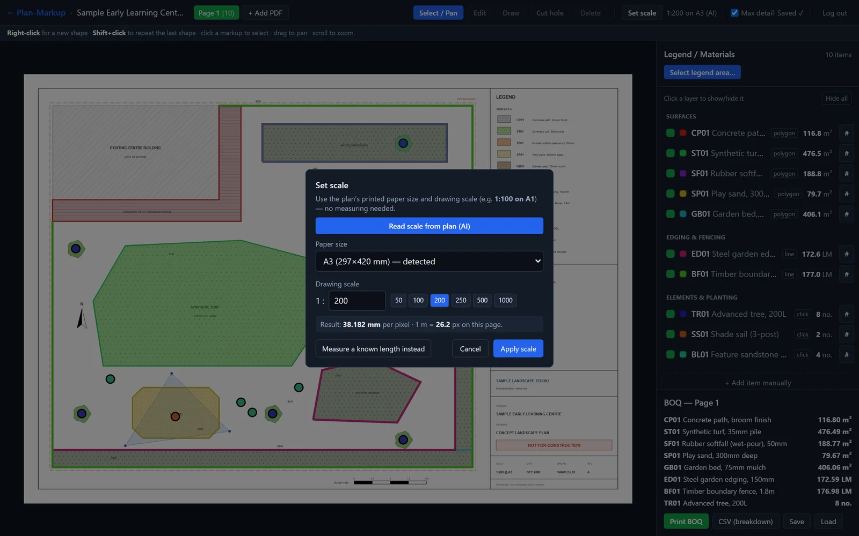Click the Set scale toolbar button
859x536 pixels.
click(642, 13)
